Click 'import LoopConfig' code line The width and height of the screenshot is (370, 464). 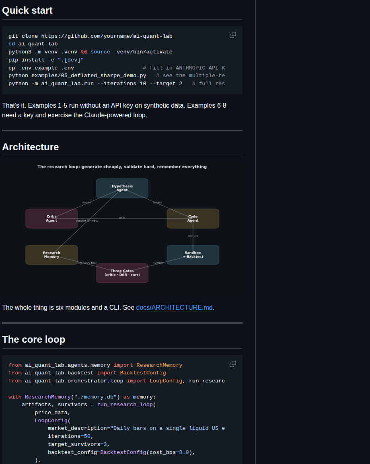point(116,381)
